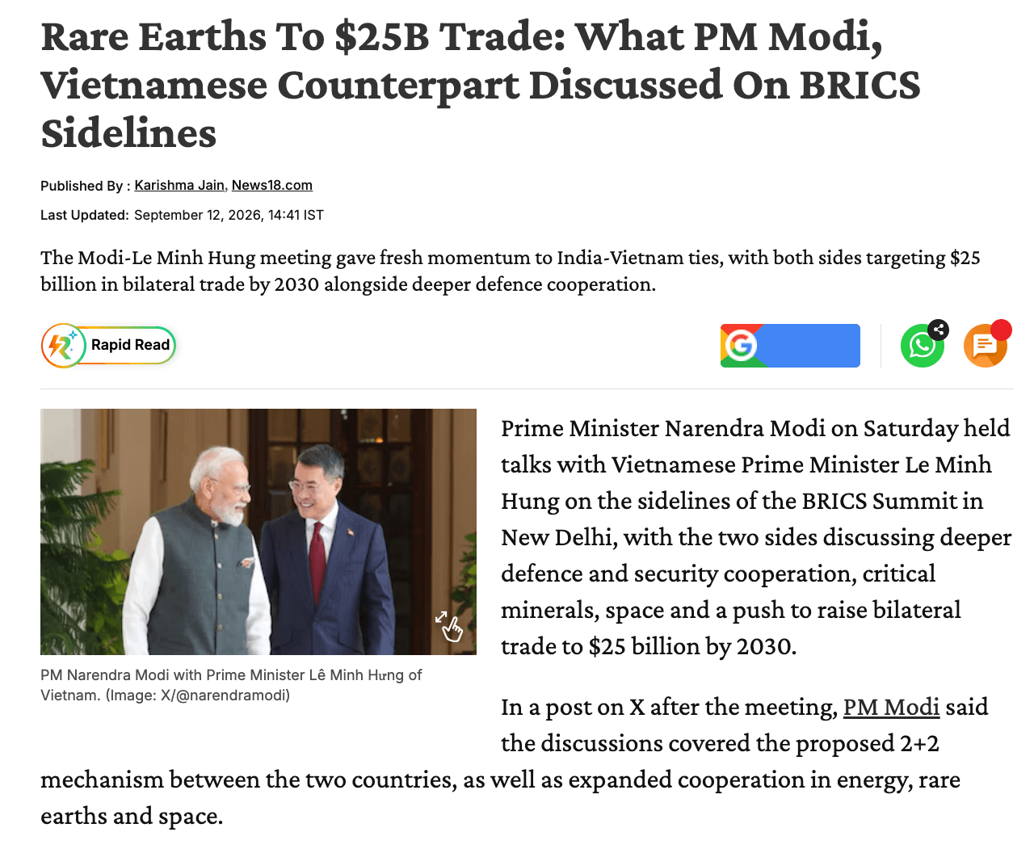Click the WhatsApp share icon

922,346
